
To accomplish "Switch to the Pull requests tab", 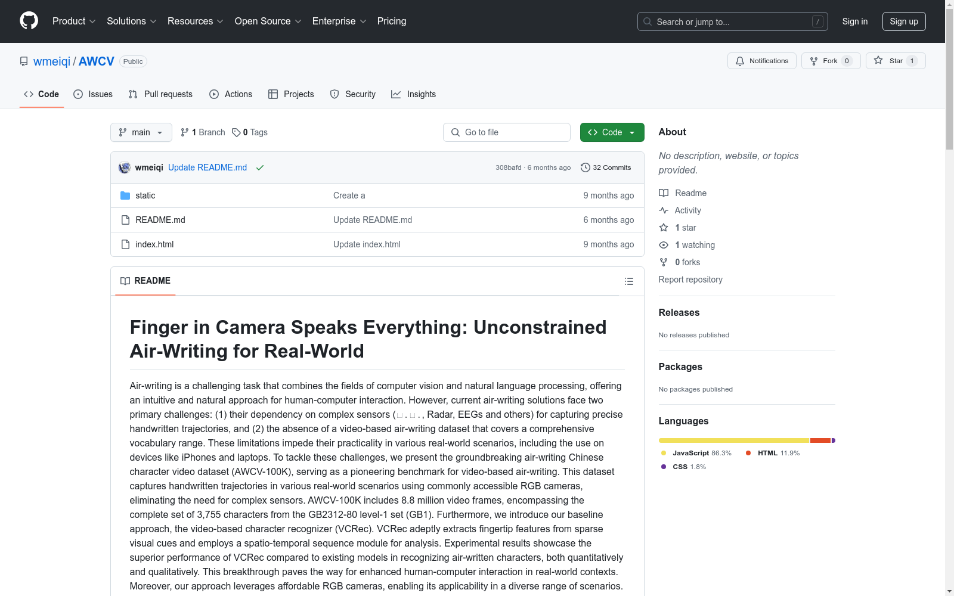I will tap(160, 94).
